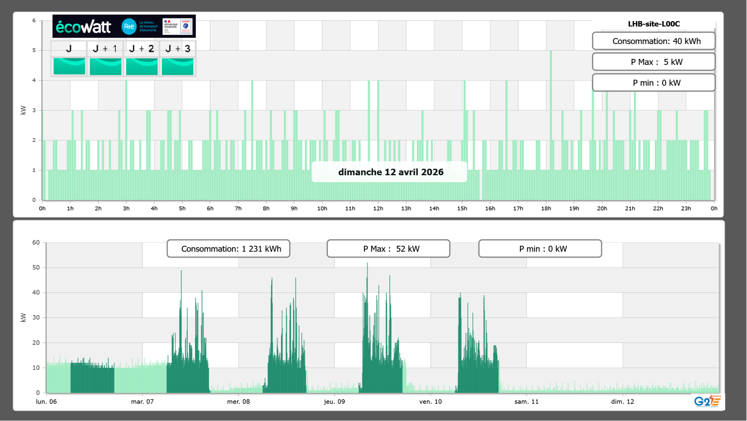Select the J day green signal tile
This screenshot has height=421, width=747.
coord(69,66)
